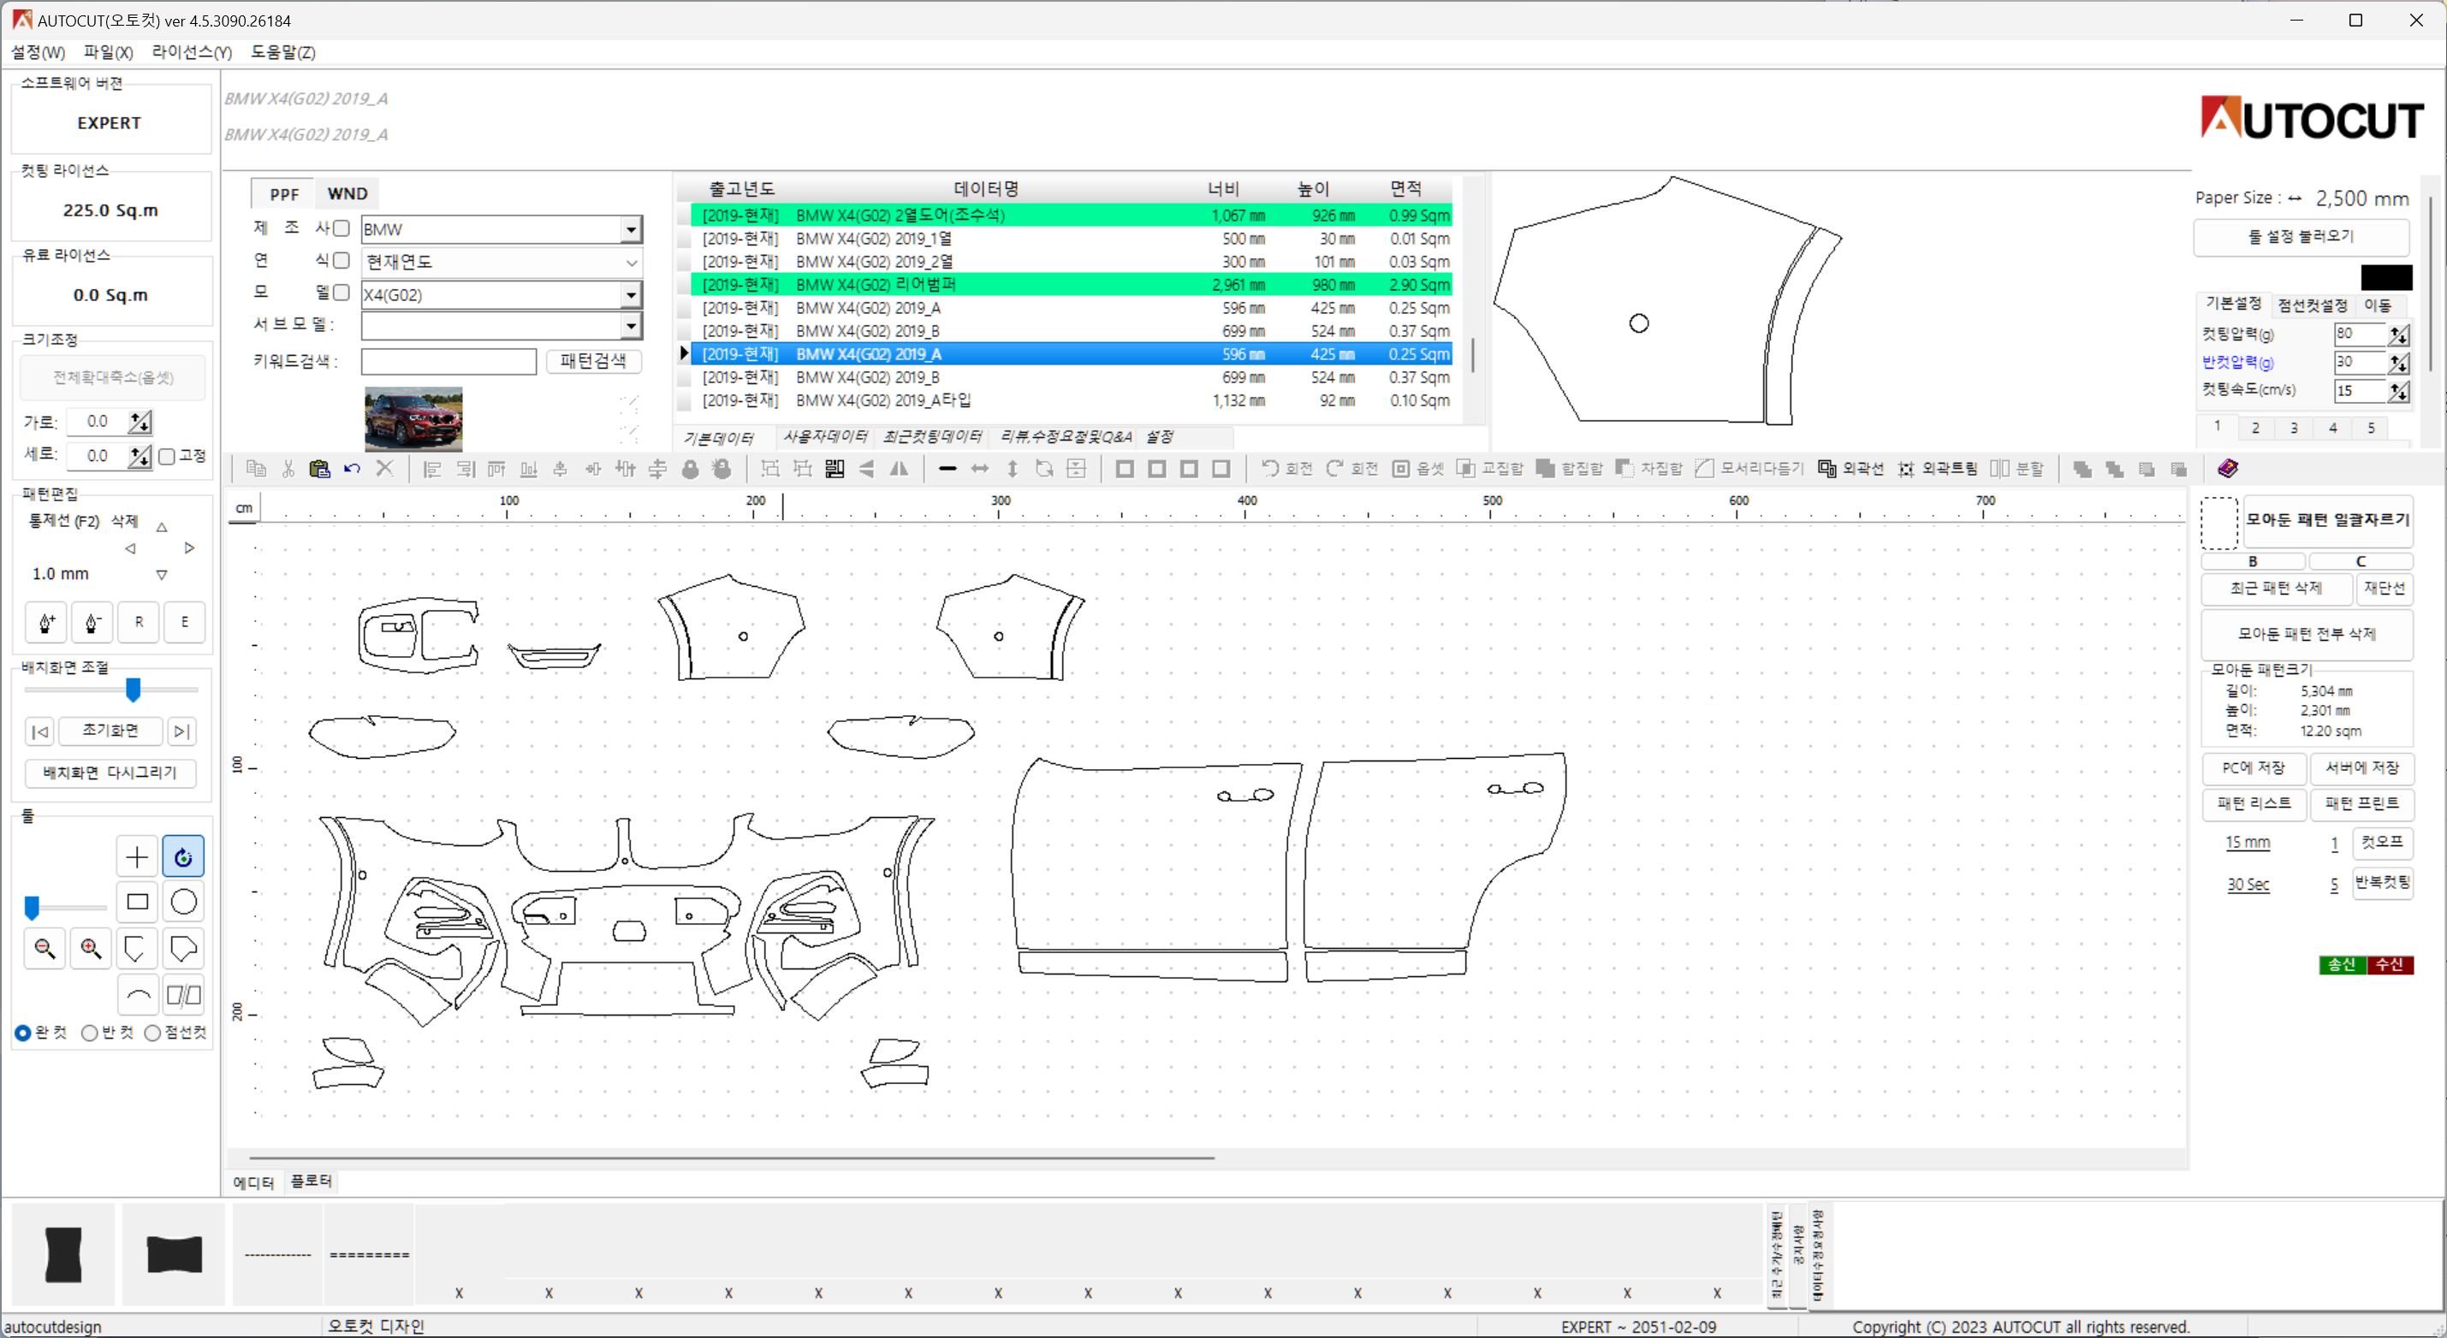Click the 패턴검색 button
Viewport: 2447px width, 1338px height.
pos(594,361)
